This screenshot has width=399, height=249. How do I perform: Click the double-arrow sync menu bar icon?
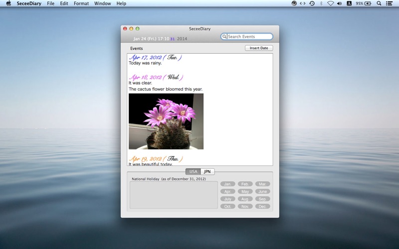point(303,3)
